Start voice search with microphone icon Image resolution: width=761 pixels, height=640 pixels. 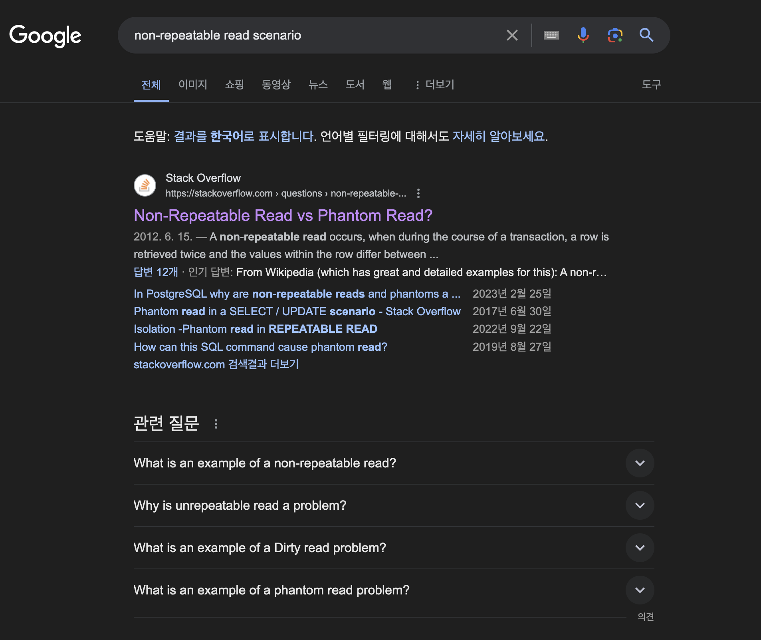583,35
